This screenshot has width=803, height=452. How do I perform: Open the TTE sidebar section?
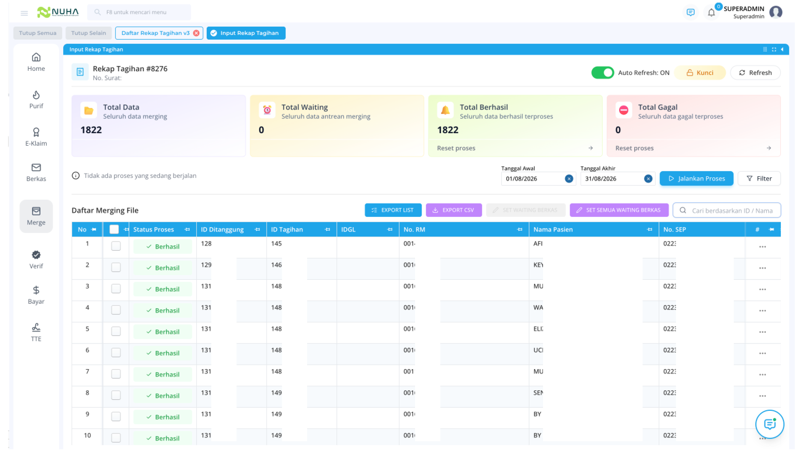[36, 332]
